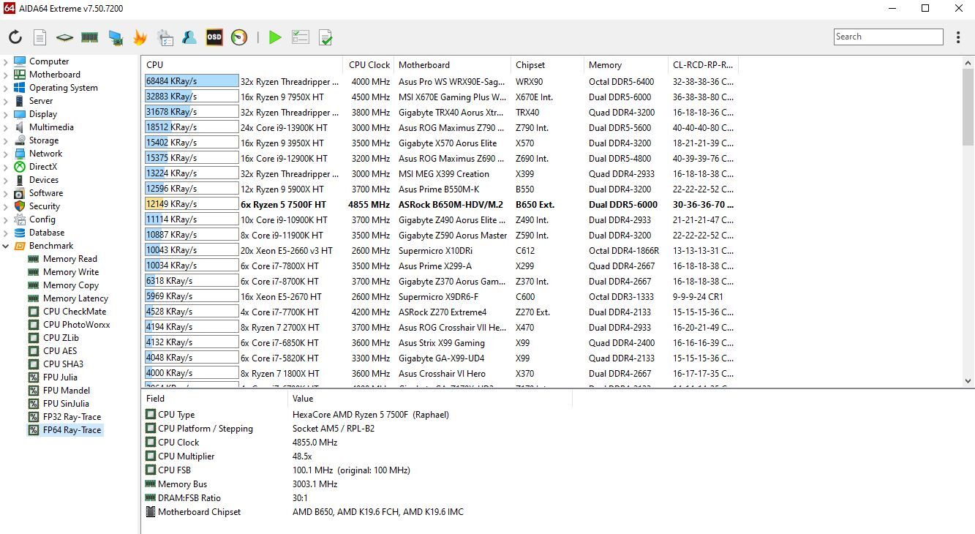The height and width of the screenshot is (534, 975).
Task: Select Network in the tree
Action: coord(45,154)
